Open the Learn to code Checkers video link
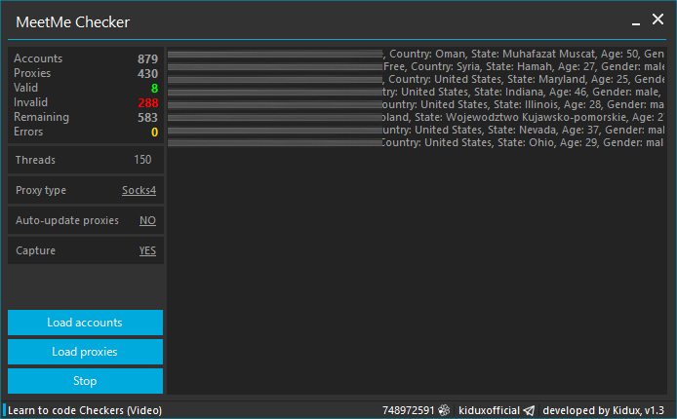Image resolution: width=677 pixels, height=419 pixels. (85, 410)
